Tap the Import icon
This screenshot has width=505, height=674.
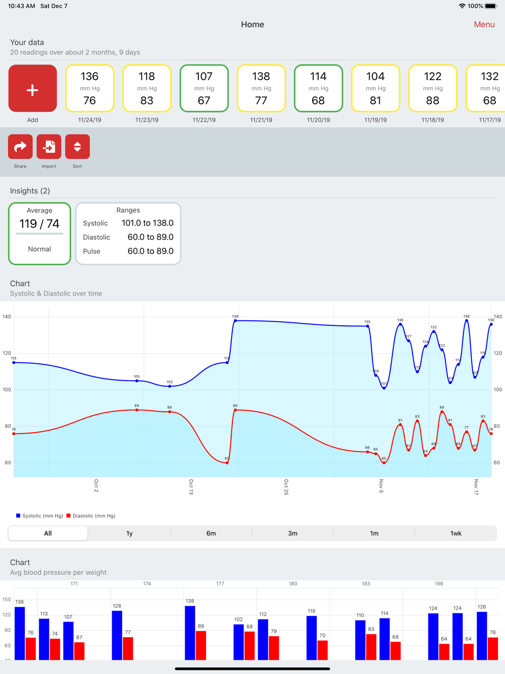click(x=49, y=147)
